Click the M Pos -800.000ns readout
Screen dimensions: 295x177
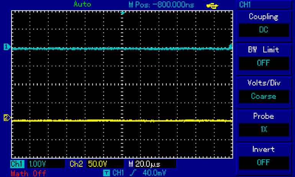point(161,5)
